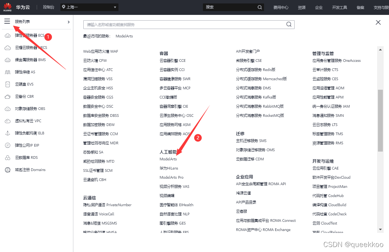Open the 开发工具 menu
The image size is (389, 252).
339,7
